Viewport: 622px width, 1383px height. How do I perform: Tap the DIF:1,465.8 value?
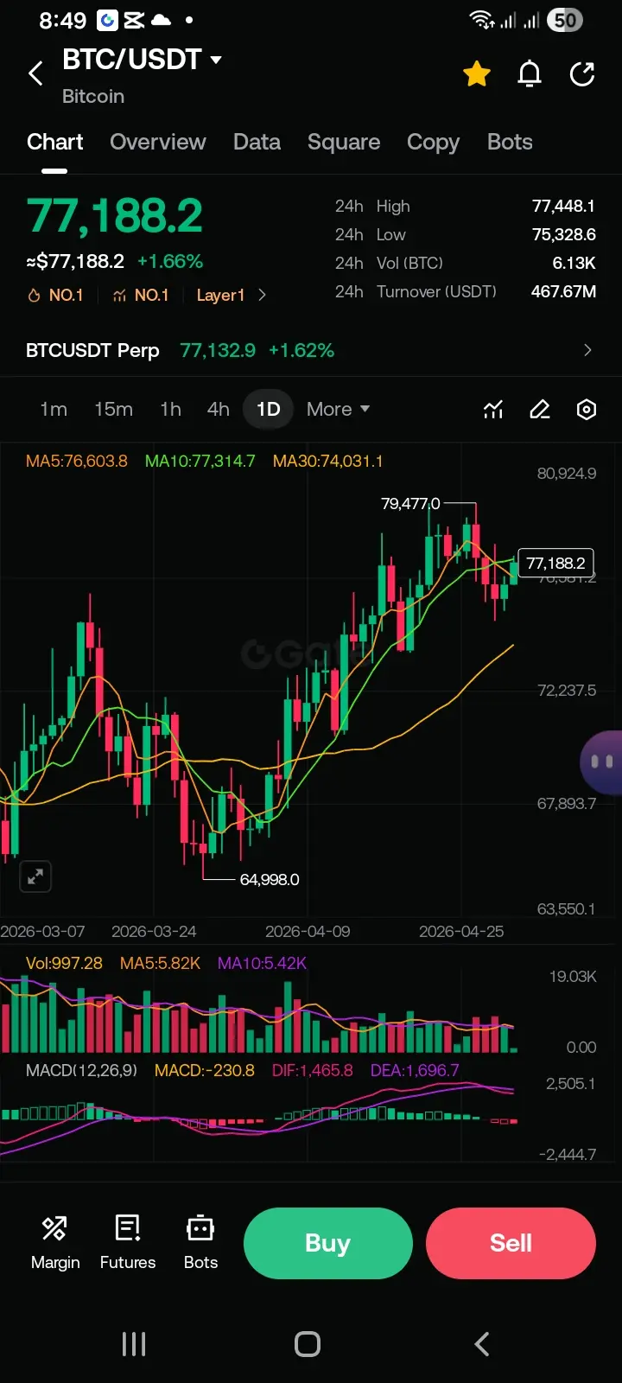pyautogui.click(x=313, y=1070)
